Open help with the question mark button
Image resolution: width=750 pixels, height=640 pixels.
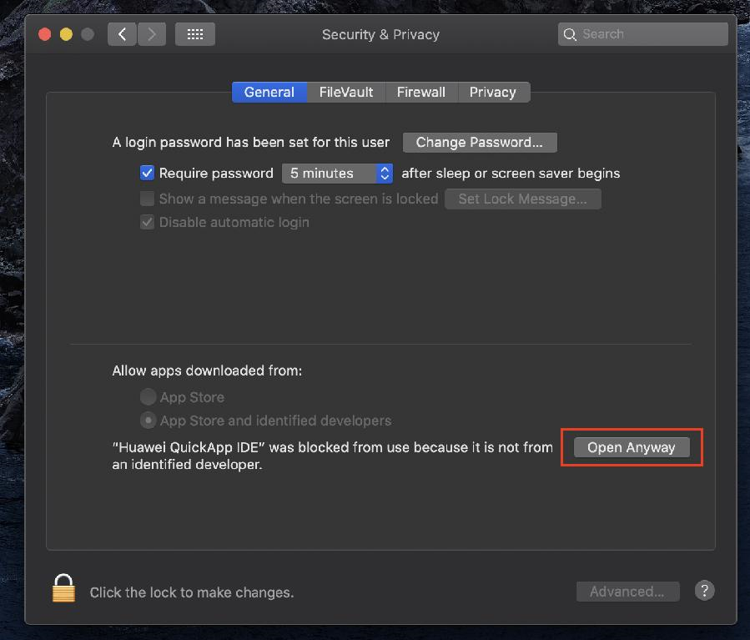704,591
